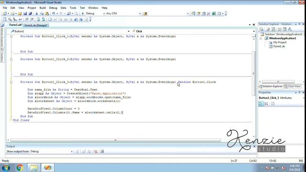Image resolution: width=306 pixels, height=172 pixels.
Task: Collapse the Button1_Click_3 sub outline
Action: [11, 82]
